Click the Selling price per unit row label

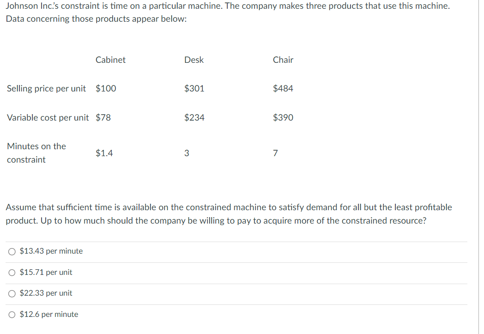point(46,88)
